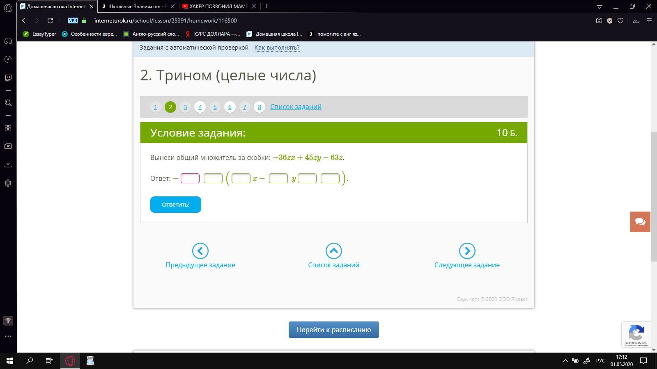This screenshot has width=657, height=369.
Task: Click Перейти к расписанию button
Action: 334,330
